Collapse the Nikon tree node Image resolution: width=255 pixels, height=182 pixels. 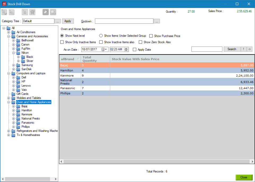tap(14, 53)
